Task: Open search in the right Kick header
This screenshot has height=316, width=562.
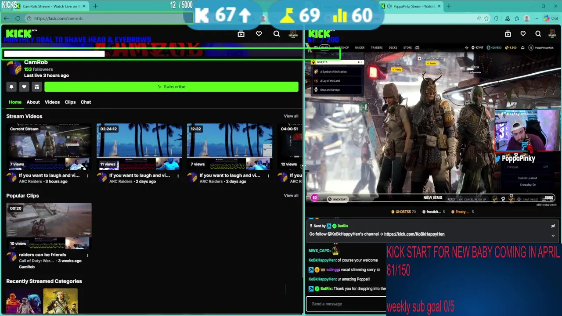Action: 538,34
